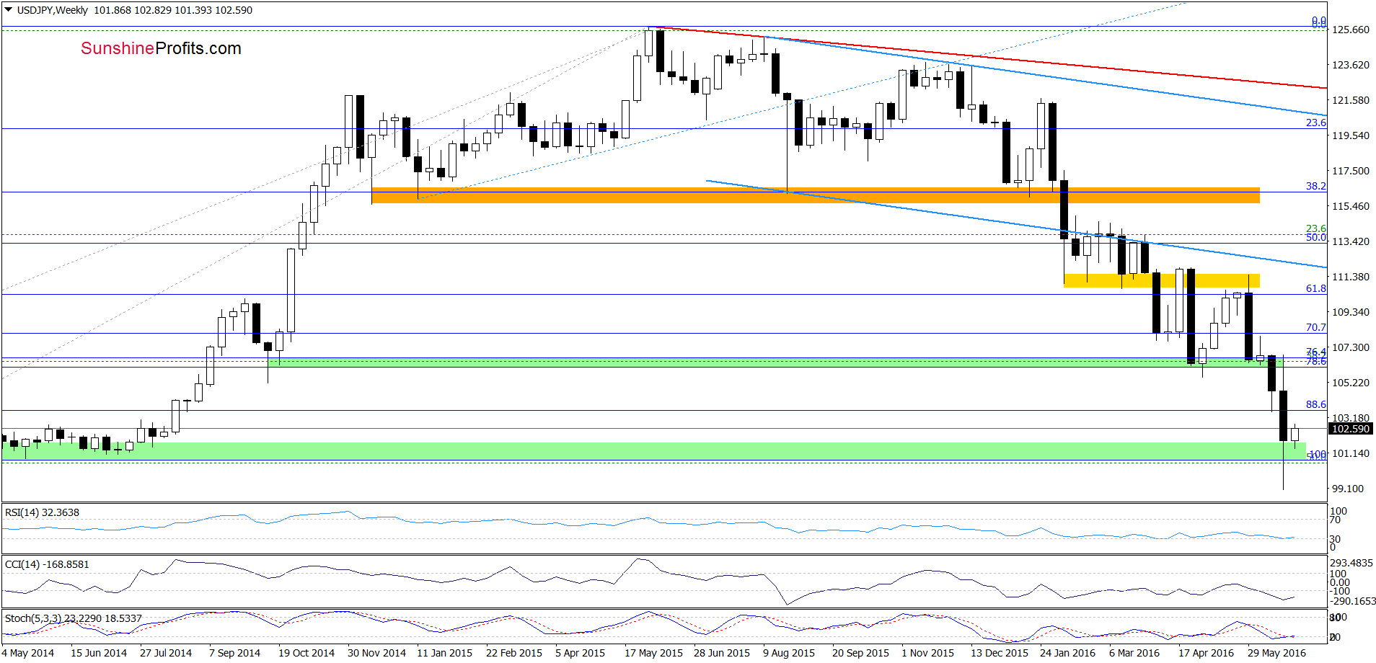Viewport: 1376px width, 663px height.
Task: Click the RSI(14) 32.3638 indicator label
Action: [42, 512]
